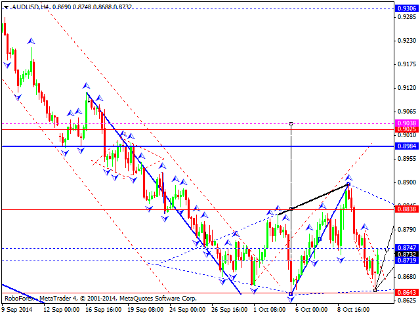The height and width of the screenshot is (315, 420).
Task: Click the 24 Sep 00:00 date label
Action: coord(188,310)
